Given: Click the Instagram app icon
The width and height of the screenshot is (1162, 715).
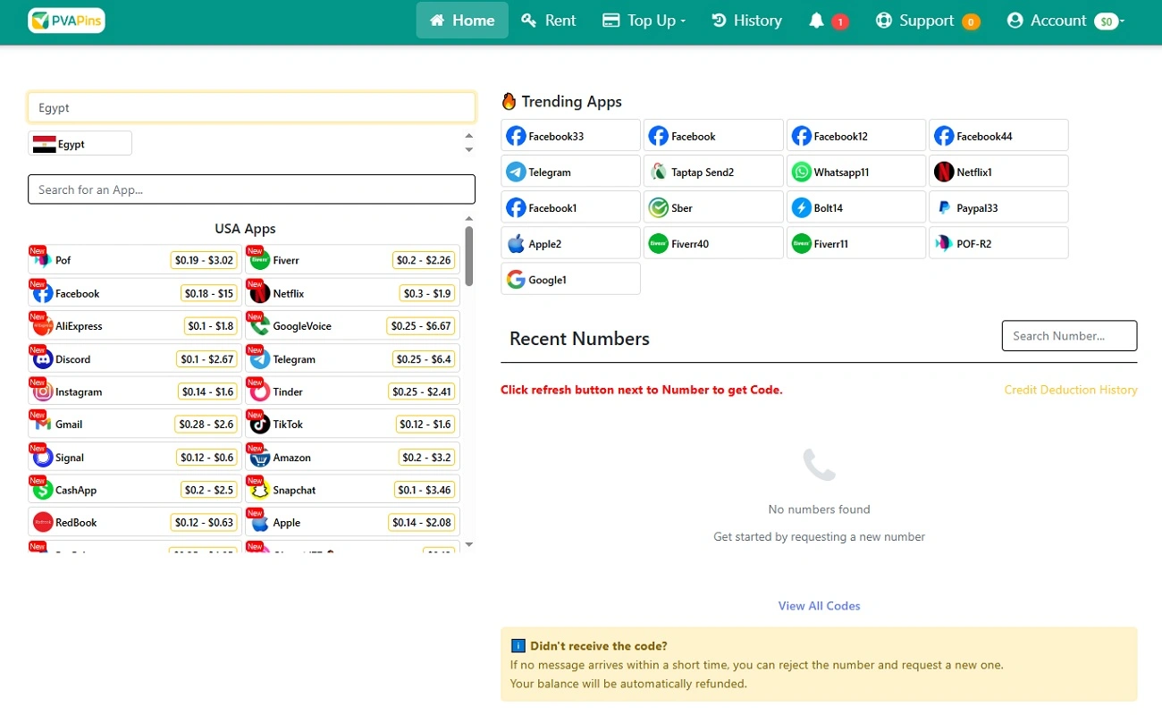Looking at the screenshot, I should (42, 391).
